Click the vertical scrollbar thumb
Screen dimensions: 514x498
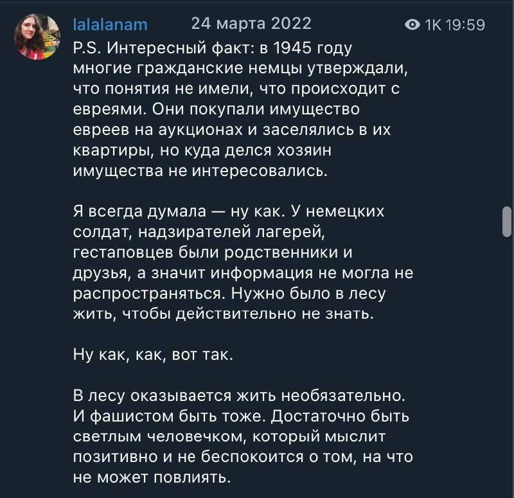coord(506,222)
